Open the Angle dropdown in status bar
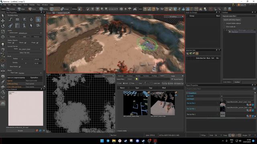 pyautogui.click(x=252, y=135)
